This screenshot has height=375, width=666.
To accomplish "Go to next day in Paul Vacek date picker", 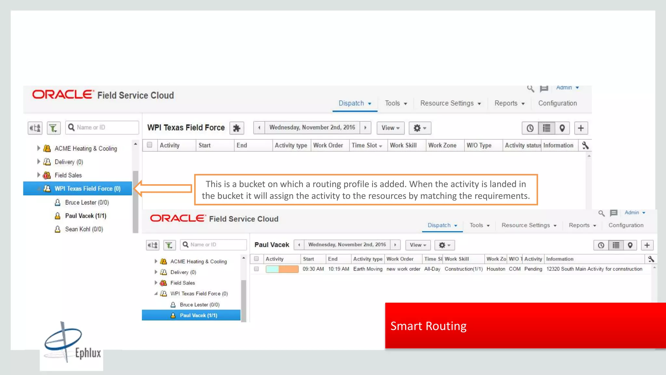I will click(395, 244).
